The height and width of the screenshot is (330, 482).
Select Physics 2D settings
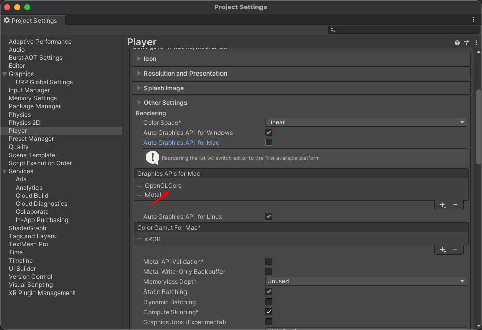(x=24, y=123)
